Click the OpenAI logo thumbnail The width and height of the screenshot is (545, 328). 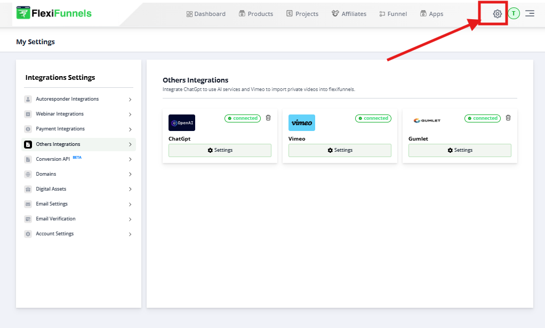coord(182,122)
